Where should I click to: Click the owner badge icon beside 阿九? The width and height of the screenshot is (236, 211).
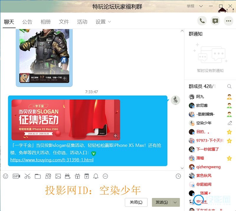pyautogui.click(x=229, y=97)
